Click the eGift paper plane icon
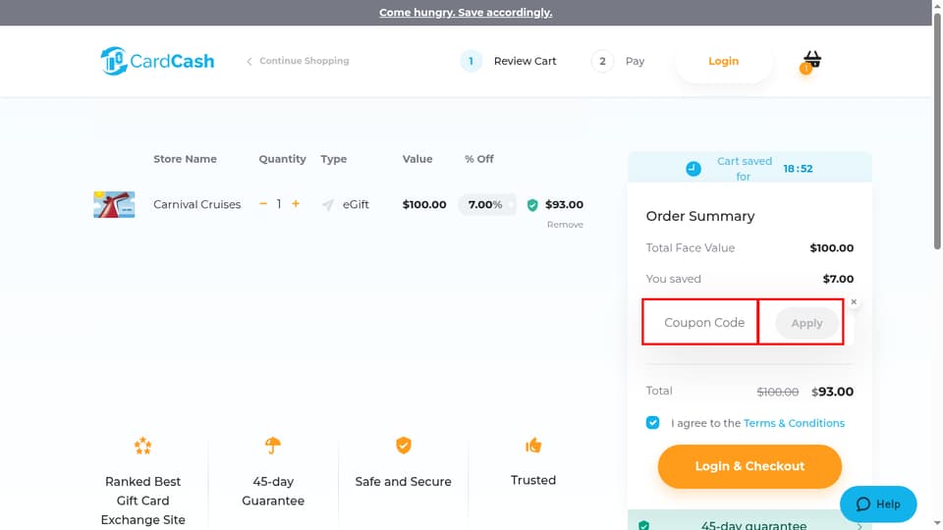Image resolution: width=943 pixels, height=530 pixels. pos(328,205)
